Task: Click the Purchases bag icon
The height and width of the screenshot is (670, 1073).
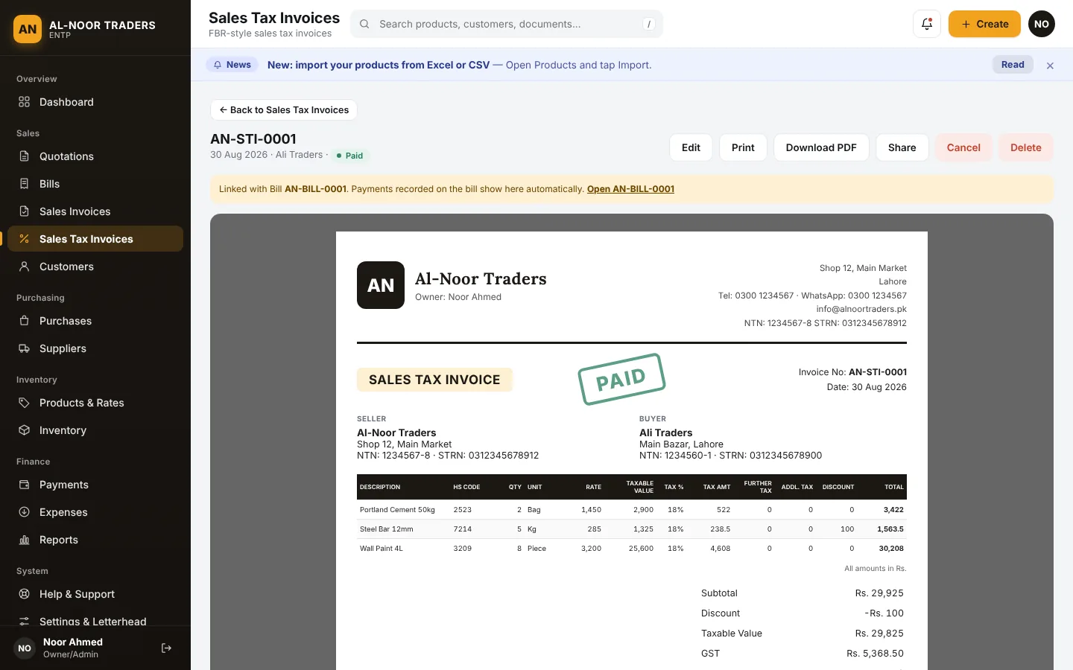Action: 24,321
